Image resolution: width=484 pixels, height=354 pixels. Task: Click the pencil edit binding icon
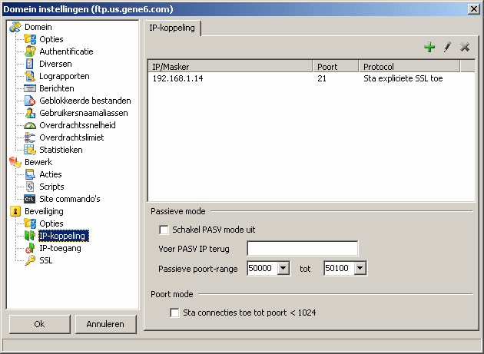click(x=447, y=47)
